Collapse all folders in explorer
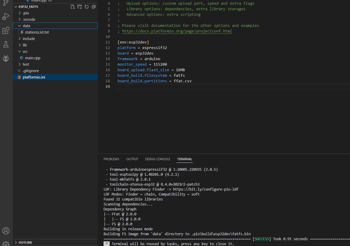This screenshot has height=246, width=350. coord(93,7)
